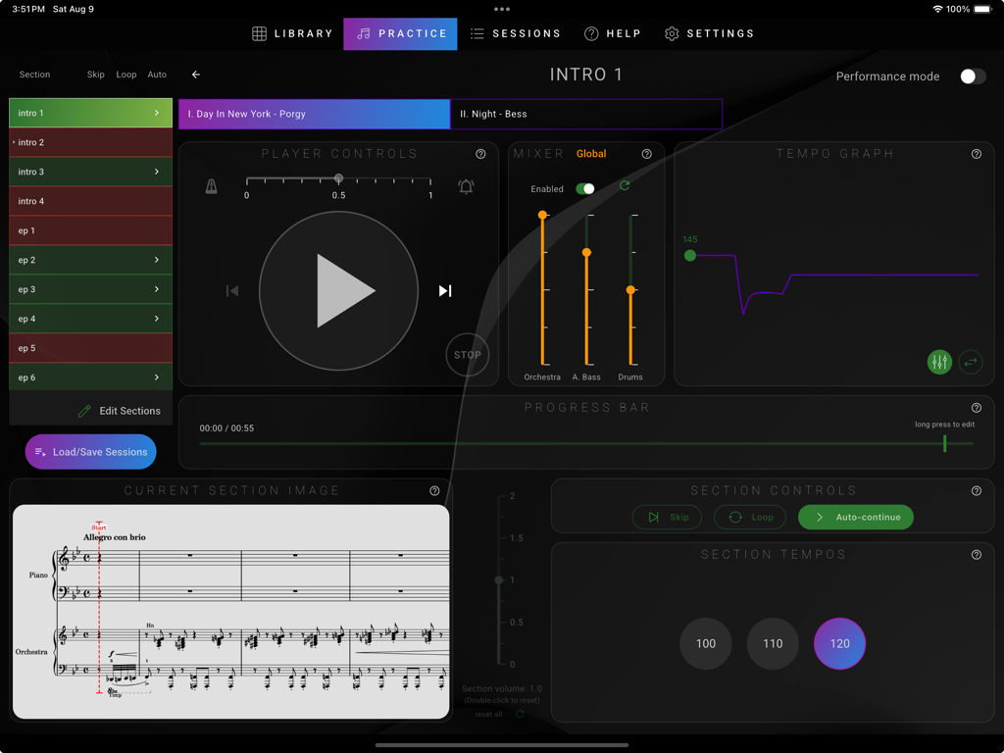The image size is (1004, 753).
Task: Click the bell notification icon near tempo slider
Action: 466,186
